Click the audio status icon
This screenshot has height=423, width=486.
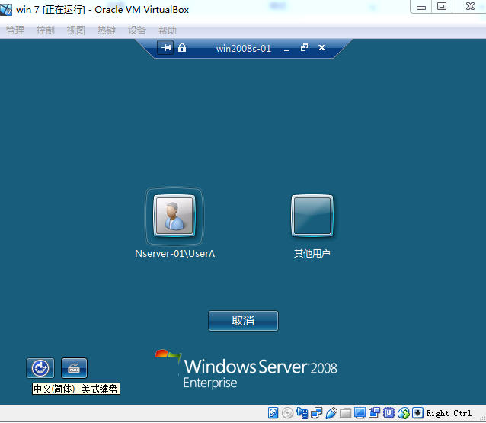[302, 413]
